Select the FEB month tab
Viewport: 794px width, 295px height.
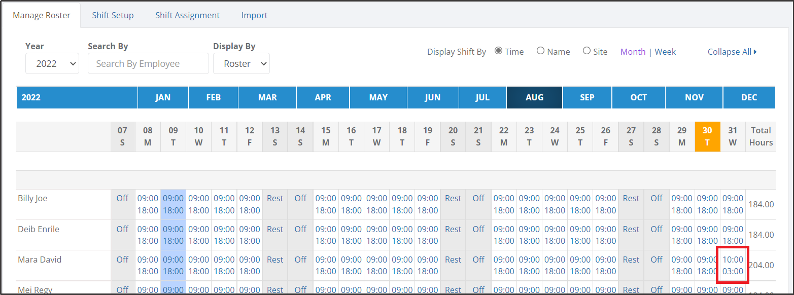tap(214, 97)
